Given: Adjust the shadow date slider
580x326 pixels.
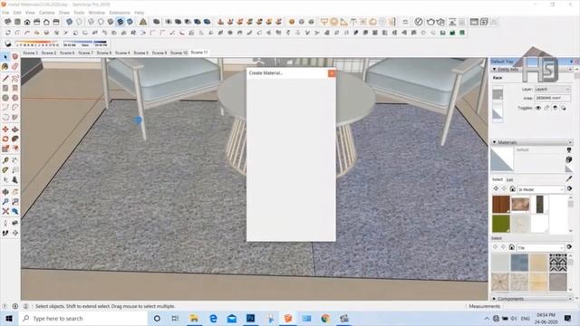Looking at the screenshot, I should (x=36, y=43).
